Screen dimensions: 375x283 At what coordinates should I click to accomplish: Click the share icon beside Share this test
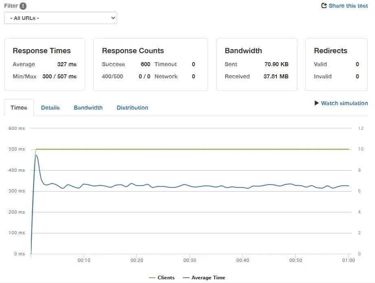tap(324, 6)
